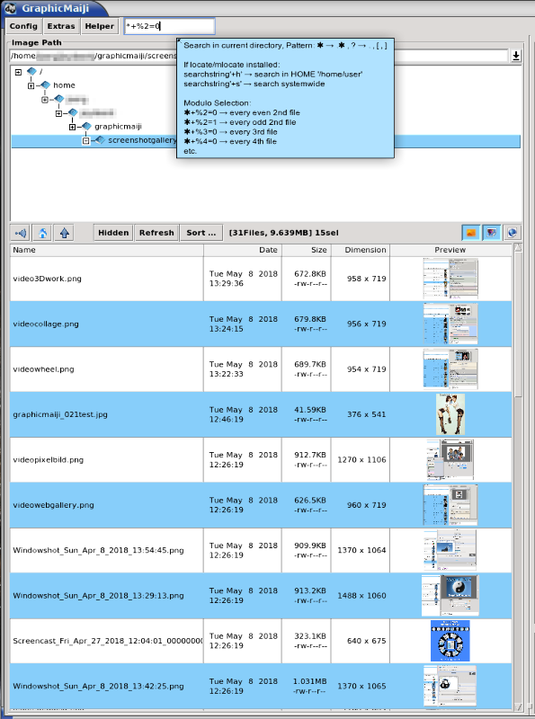The width and height of the screenshot is (535, 719).
Task: Click preview thumbnail of graphicmaiji_021test.jpg
Action: pos(450,414)
